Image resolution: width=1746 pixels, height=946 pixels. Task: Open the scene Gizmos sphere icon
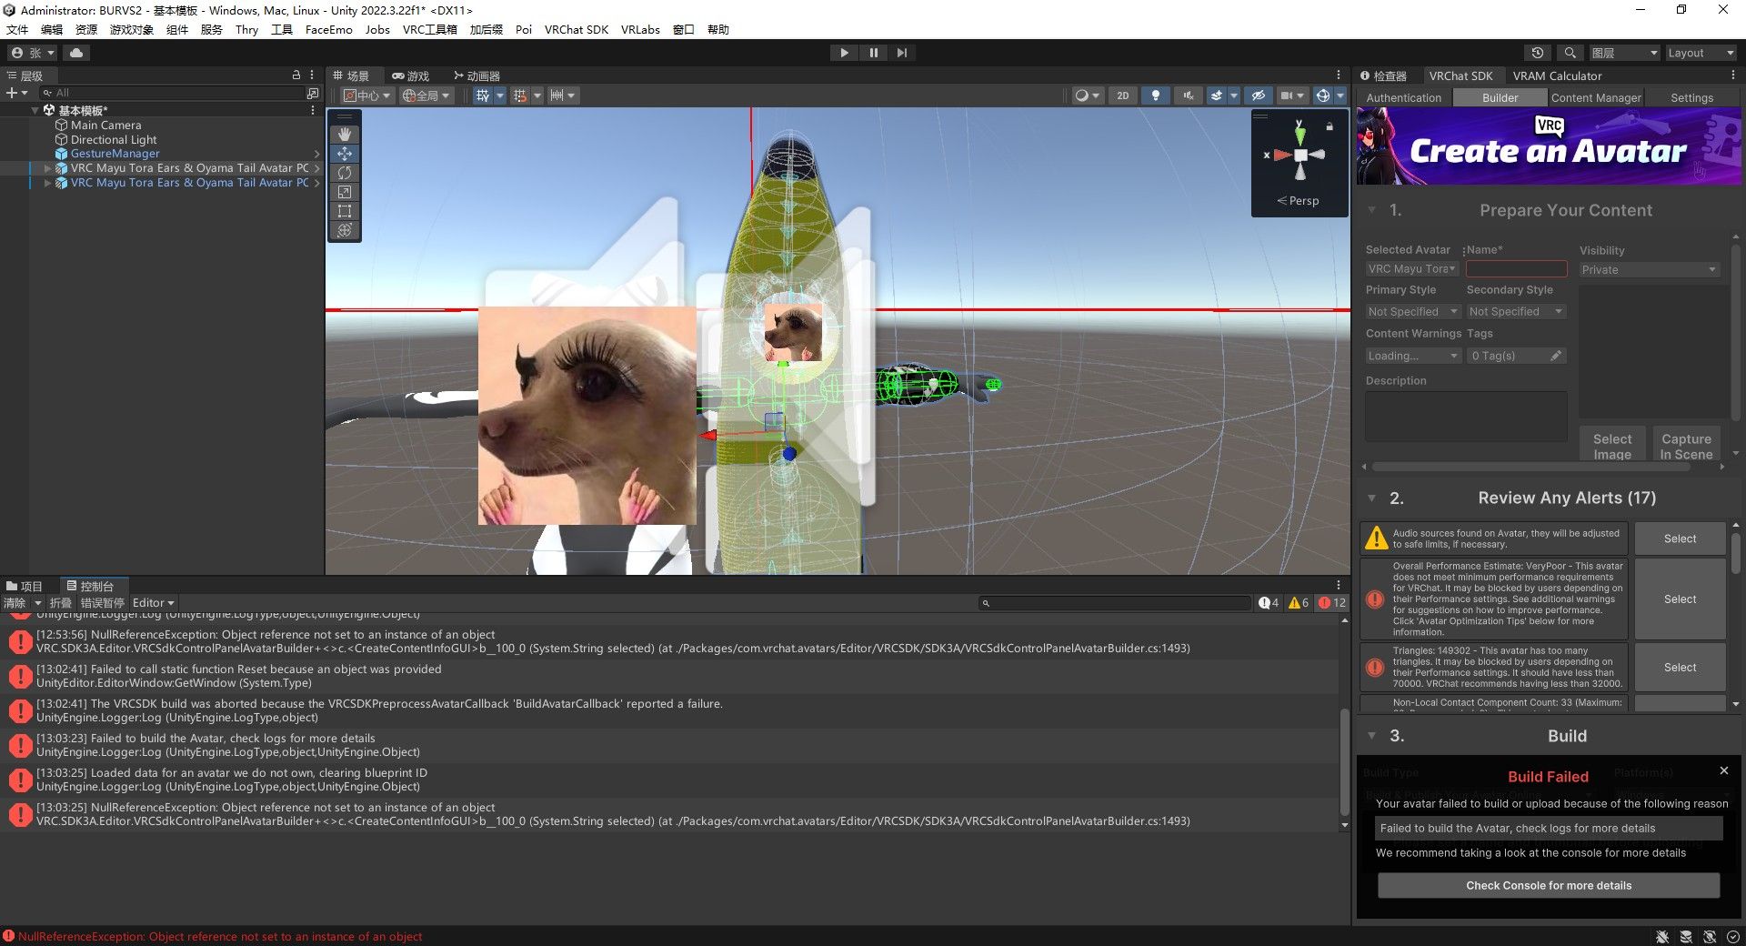pyautogui.click(x=1323, y=96)
